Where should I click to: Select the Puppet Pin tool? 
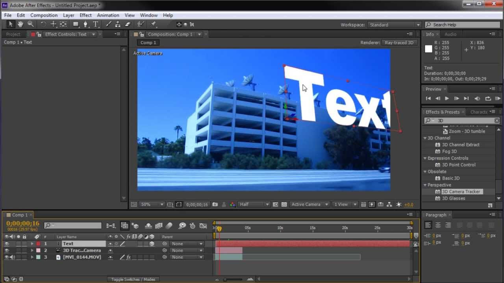pyautogui.click(x=154, y=24)
